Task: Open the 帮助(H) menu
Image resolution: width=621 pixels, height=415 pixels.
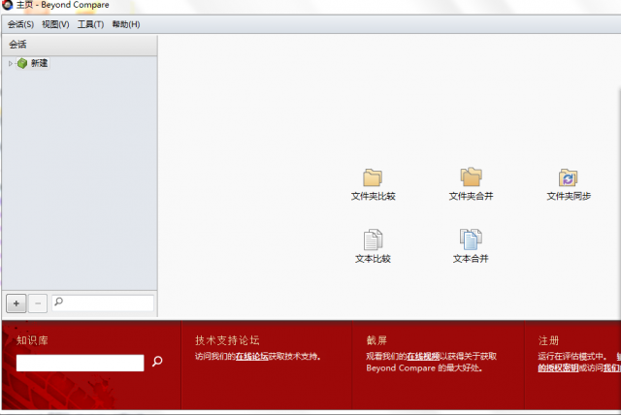Action: (x=126, y=24)
